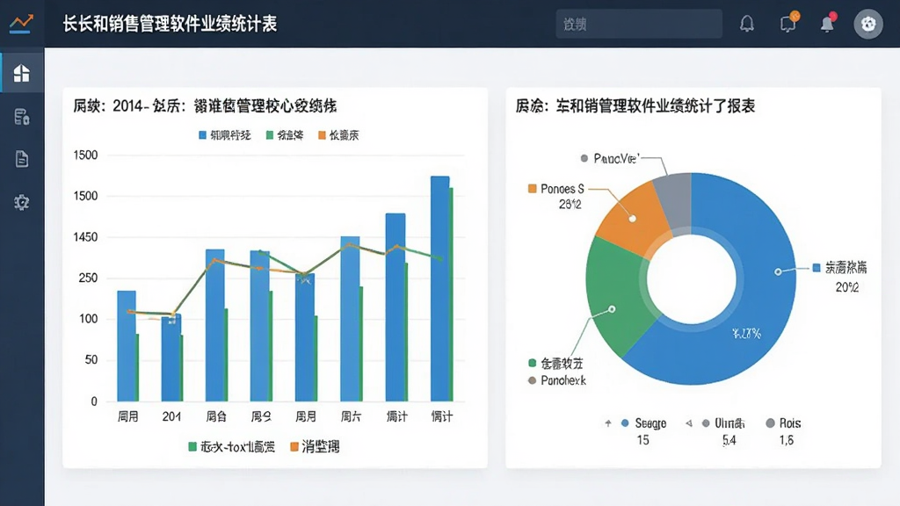Toggle the green legend entry above Panchexk

[555, 363]
